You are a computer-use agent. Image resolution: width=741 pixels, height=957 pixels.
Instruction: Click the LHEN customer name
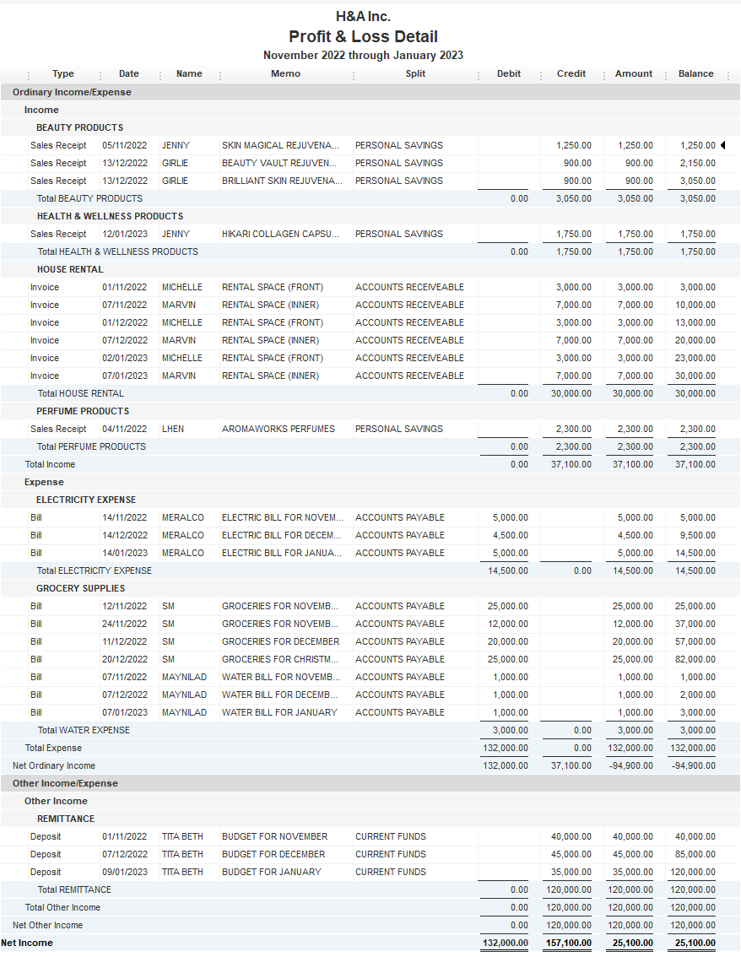point(173,429)
